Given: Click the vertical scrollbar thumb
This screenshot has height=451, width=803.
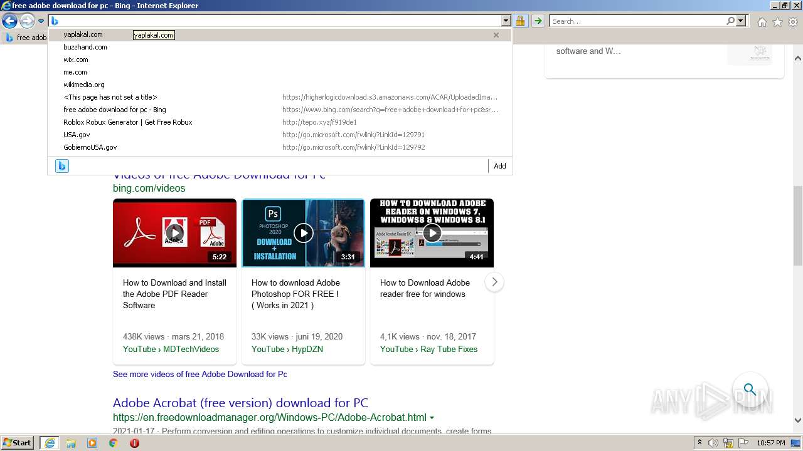Looking at the screenshot, I should pyautogui.click(x=798, y=227).
